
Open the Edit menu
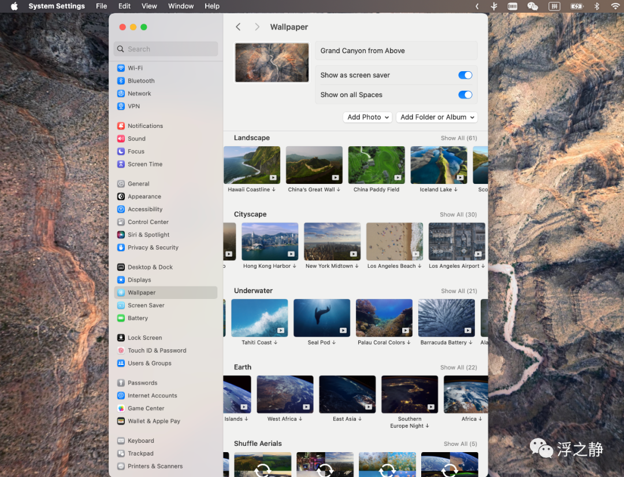124,6
